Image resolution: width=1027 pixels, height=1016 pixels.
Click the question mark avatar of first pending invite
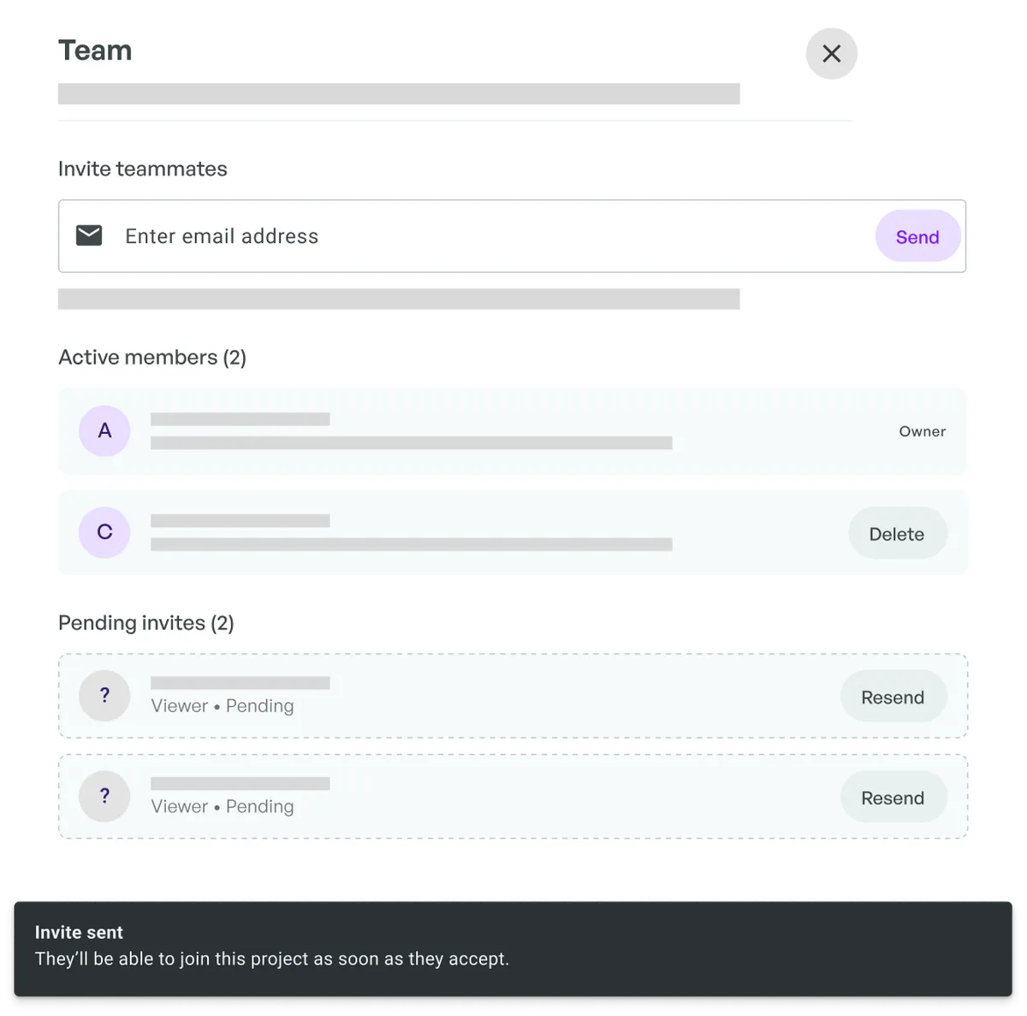[x=104, y=695]
